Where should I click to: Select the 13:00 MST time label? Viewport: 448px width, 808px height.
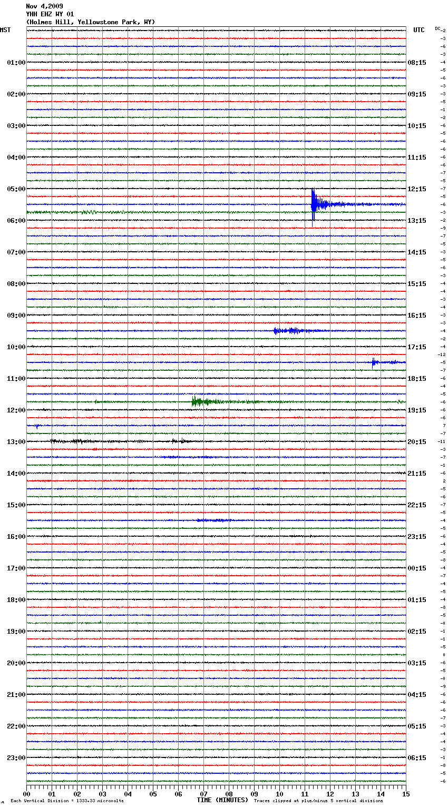click(x=16, y=442)
